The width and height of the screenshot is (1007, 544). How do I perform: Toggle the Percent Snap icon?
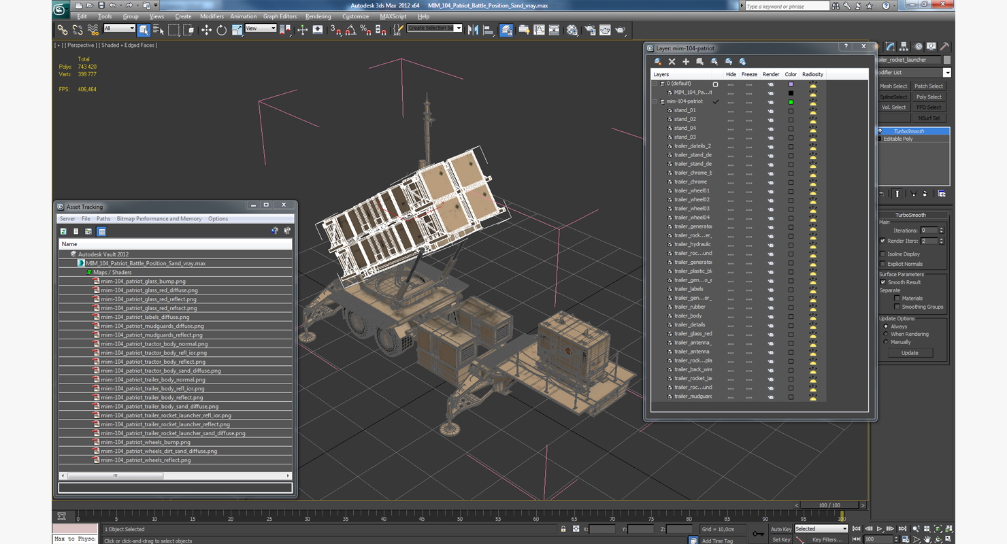tap(365, 30)
